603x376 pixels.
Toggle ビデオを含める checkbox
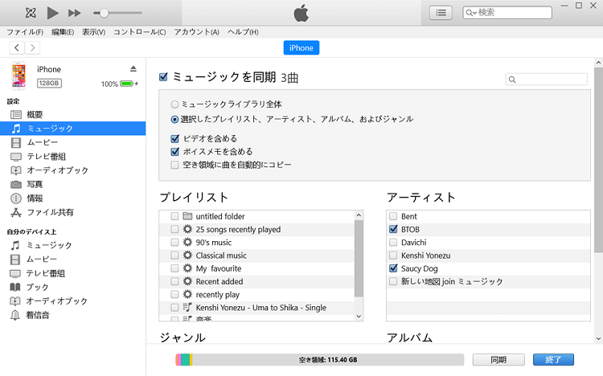click(x=175, y=138)
